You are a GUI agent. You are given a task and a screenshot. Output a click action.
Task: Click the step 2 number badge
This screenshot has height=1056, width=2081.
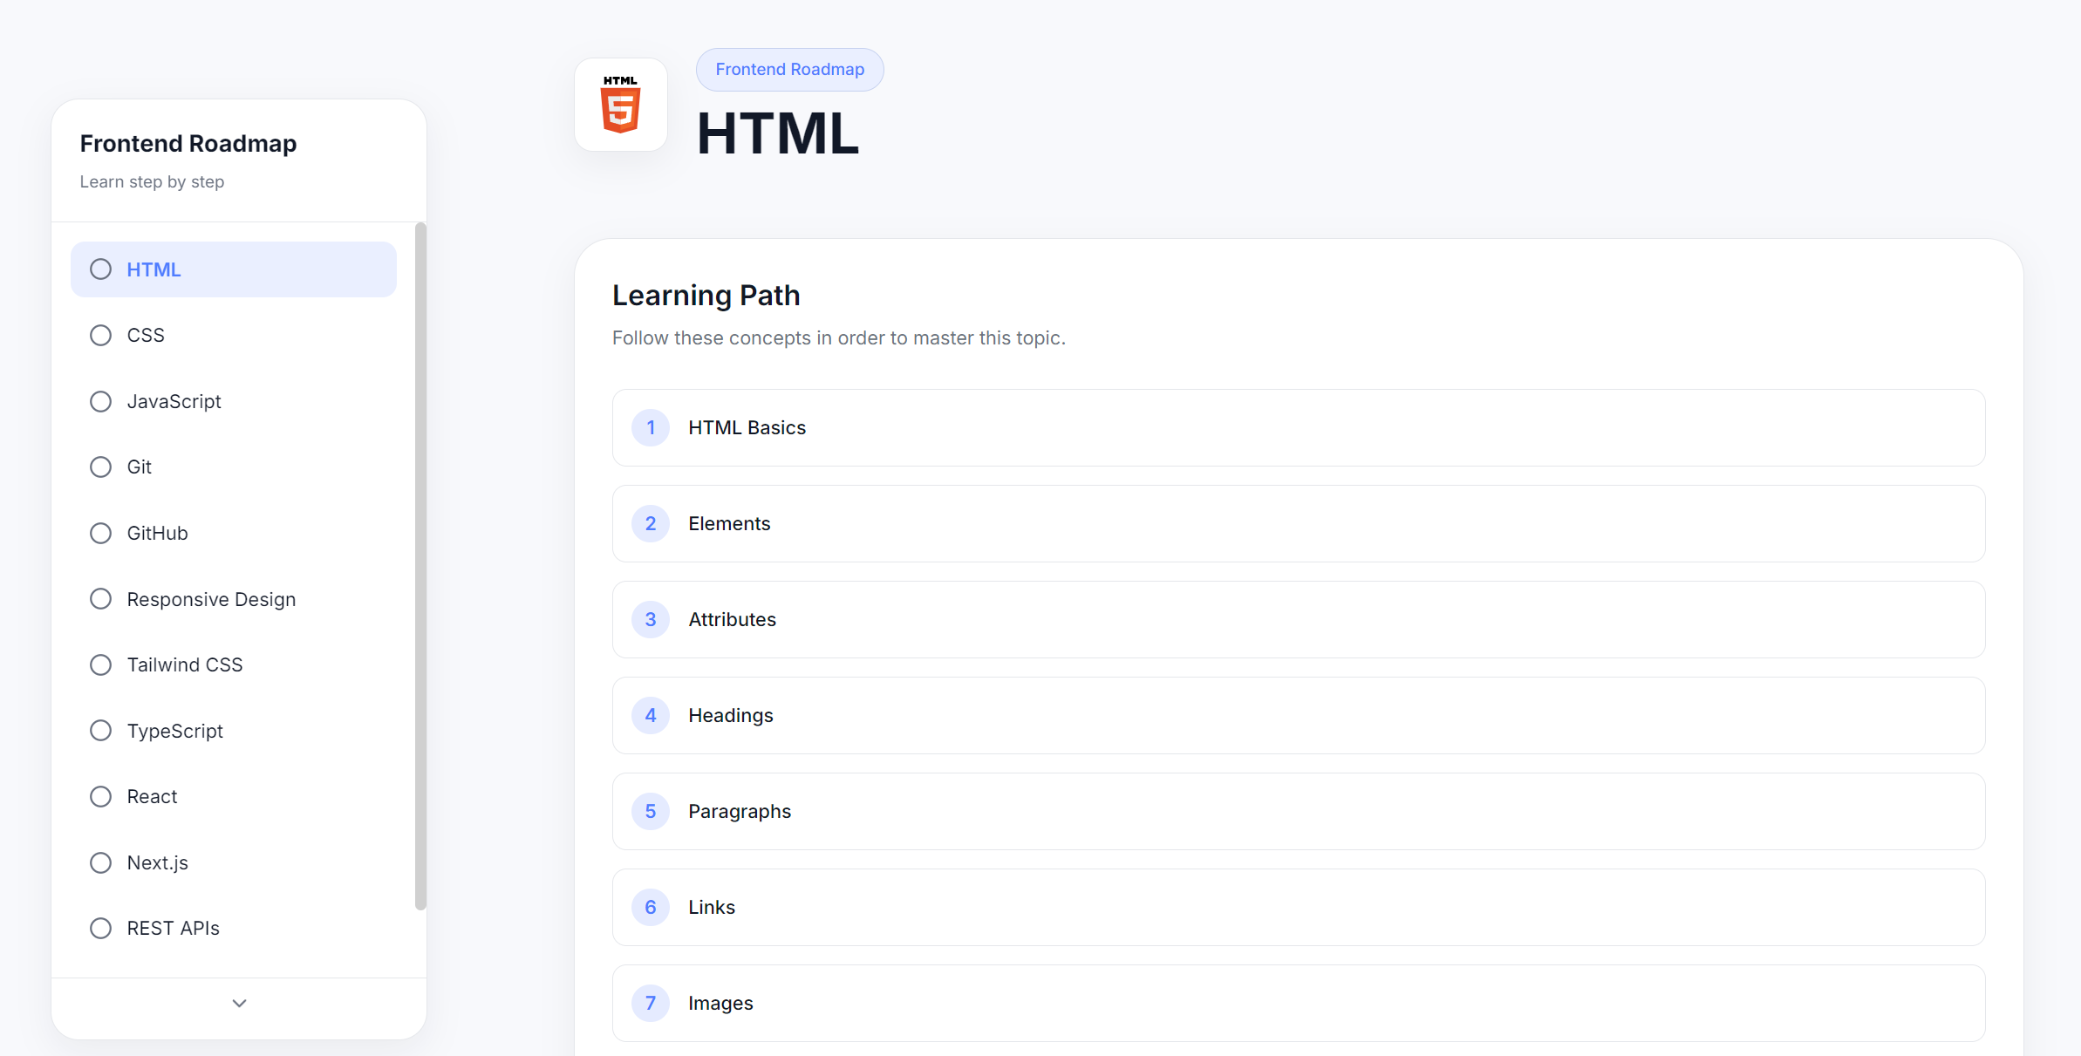point(651,524)
